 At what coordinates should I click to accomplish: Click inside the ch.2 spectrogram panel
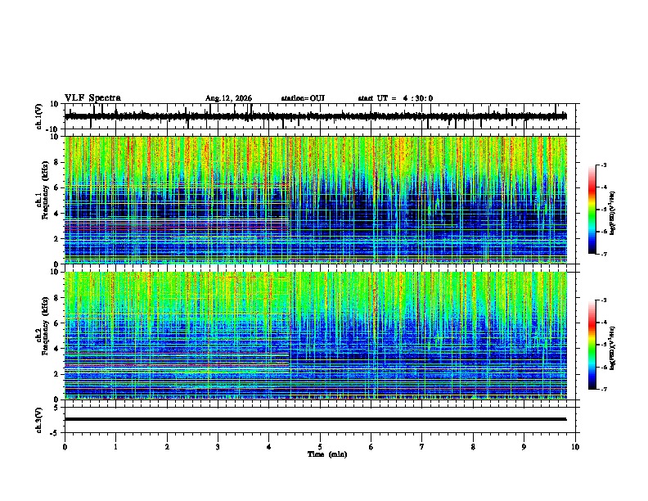point(316,336)
